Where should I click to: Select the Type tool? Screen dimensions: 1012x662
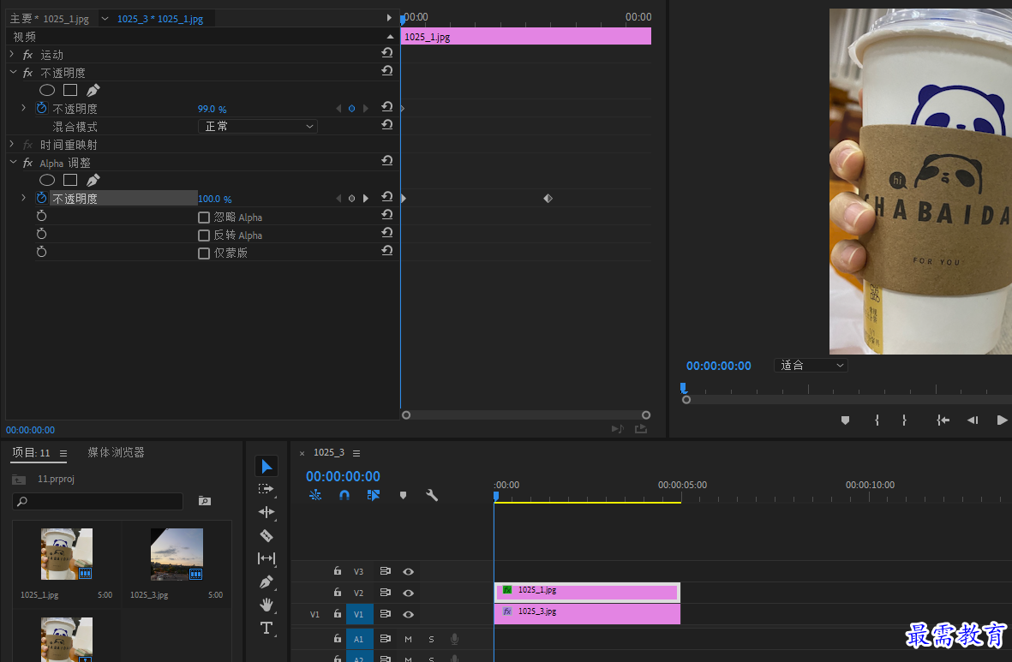tap(266, 628)
